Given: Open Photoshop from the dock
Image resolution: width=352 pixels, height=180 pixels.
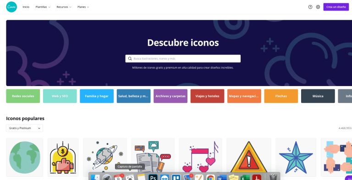Looking at the screenshot, I should click(153, 177).
